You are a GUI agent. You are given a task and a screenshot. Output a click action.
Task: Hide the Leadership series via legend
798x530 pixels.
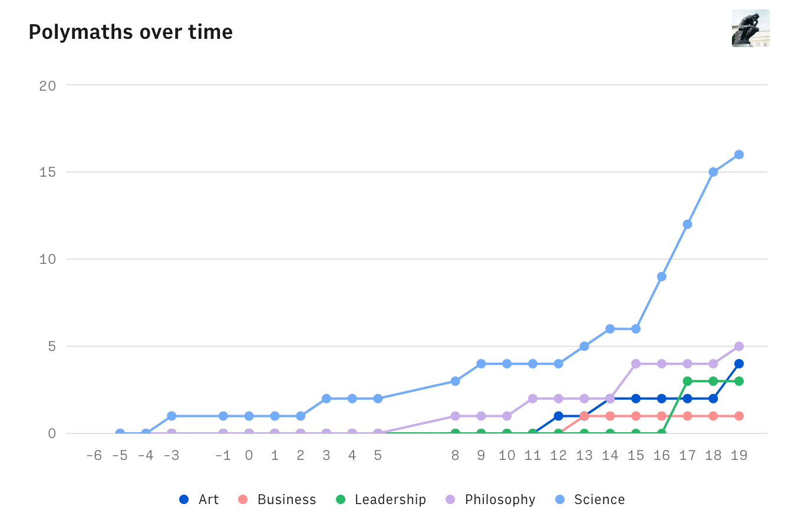[381, 499]
